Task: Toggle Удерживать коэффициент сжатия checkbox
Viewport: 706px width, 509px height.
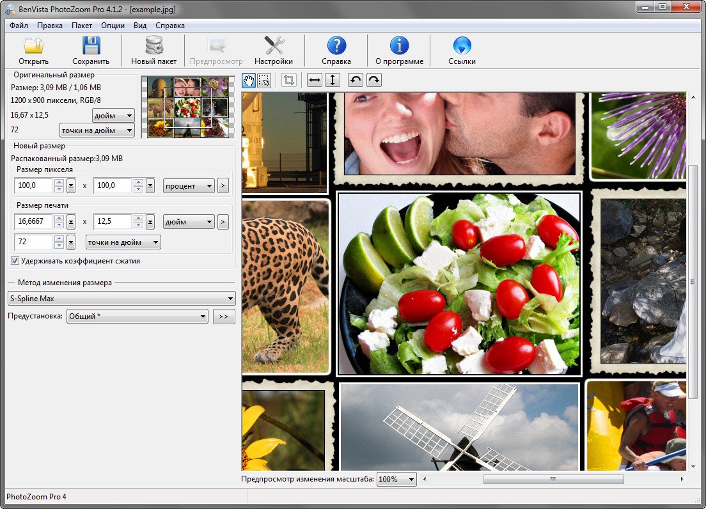Action: coord(15,261)
